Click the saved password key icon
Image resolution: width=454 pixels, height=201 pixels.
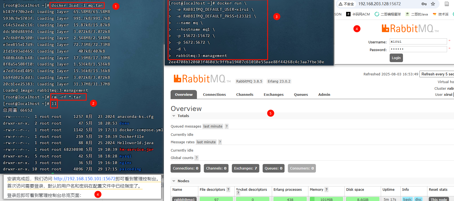tap(424, 4)
